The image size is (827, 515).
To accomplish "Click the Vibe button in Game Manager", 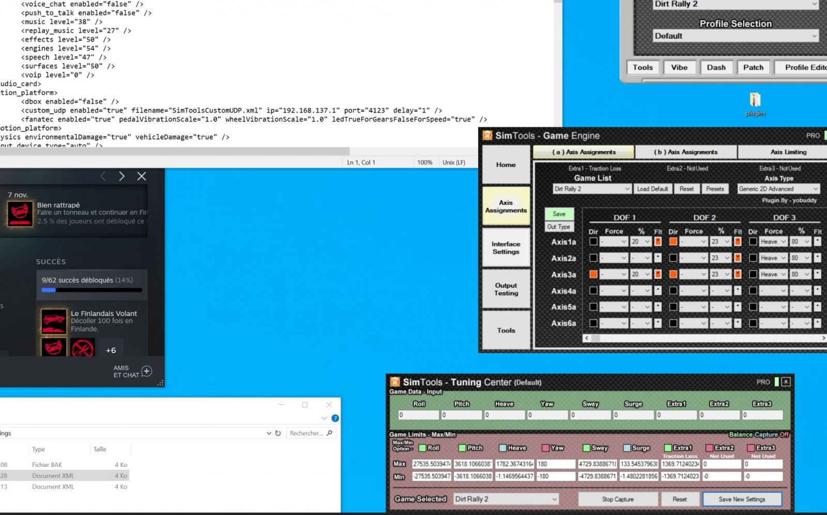I will point(679,67).
